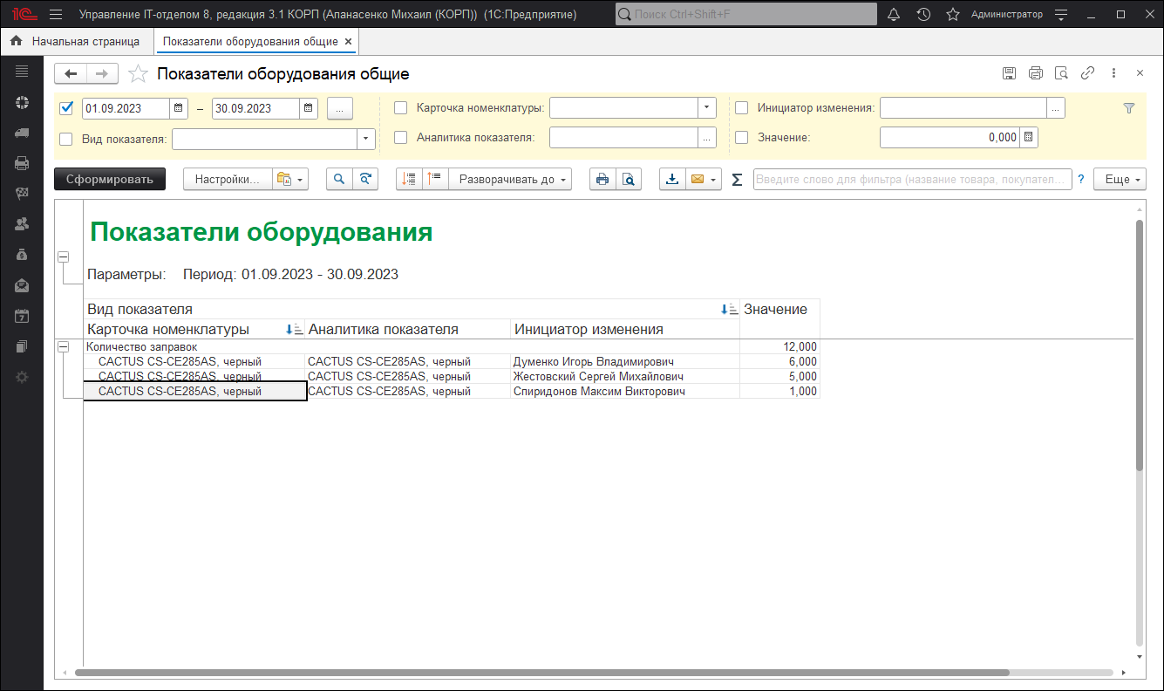Open notifications bell icon in title bar
This screenshot has width=1164, height=691.
[894, 15]
